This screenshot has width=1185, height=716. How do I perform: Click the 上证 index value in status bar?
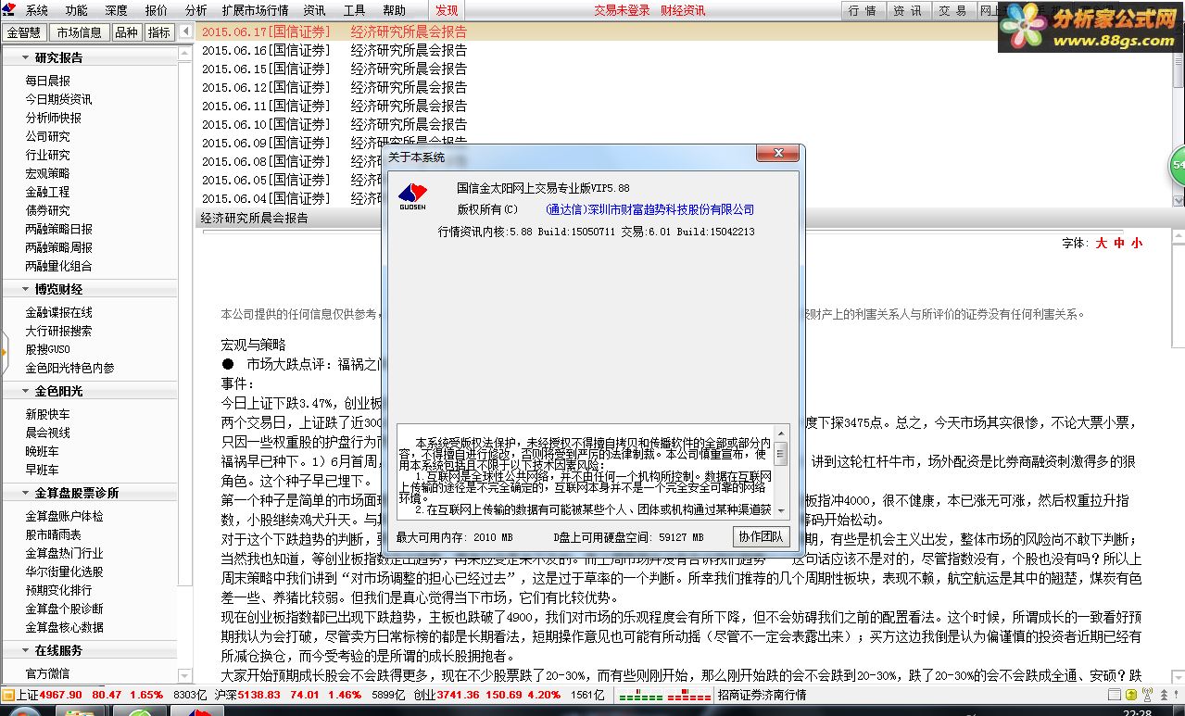[61, 695]
